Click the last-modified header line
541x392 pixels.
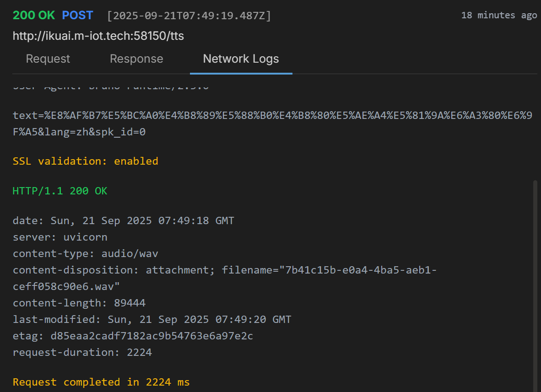pos(151,319)
